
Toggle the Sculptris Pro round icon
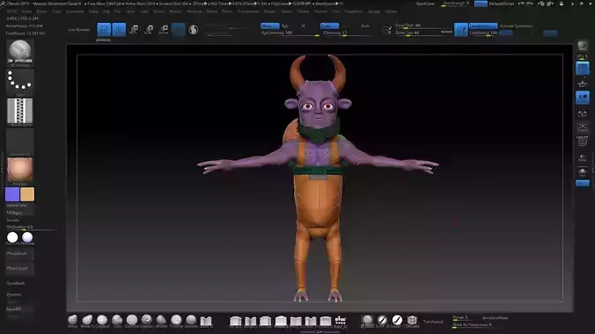[193, 30]
